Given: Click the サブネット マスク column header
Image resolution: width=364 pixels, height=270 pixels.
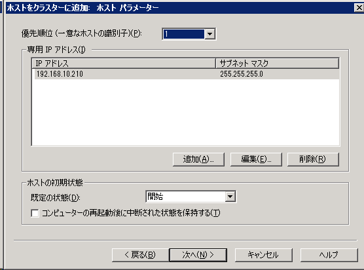Looking at the screenshot, I should coord(278,63).
